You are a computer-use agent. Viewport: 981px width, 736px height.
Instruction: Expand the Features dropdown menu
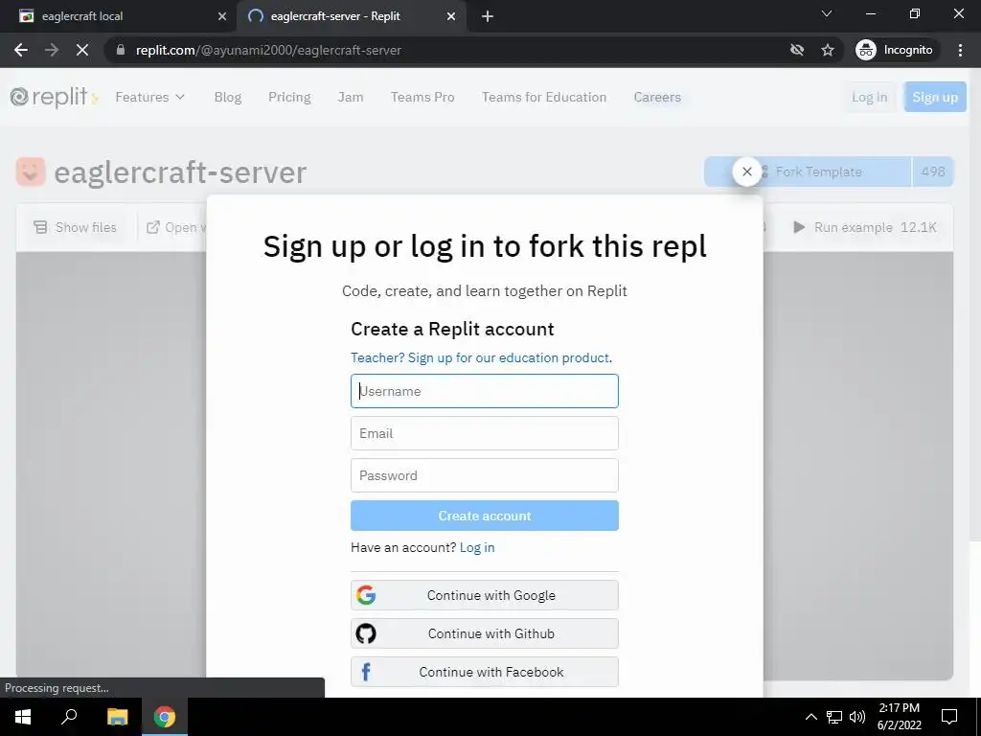[150, 97]
